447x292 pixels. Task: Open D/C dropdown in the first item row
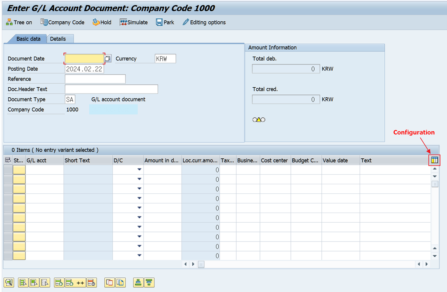tap(139, 170)
